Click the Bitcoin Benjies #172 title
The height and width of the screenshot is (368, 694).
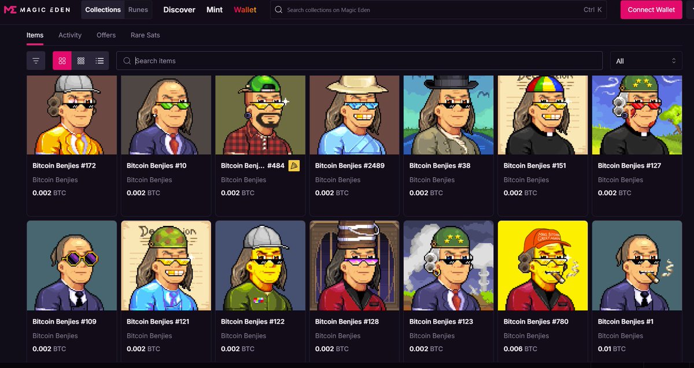coord(64,166)
